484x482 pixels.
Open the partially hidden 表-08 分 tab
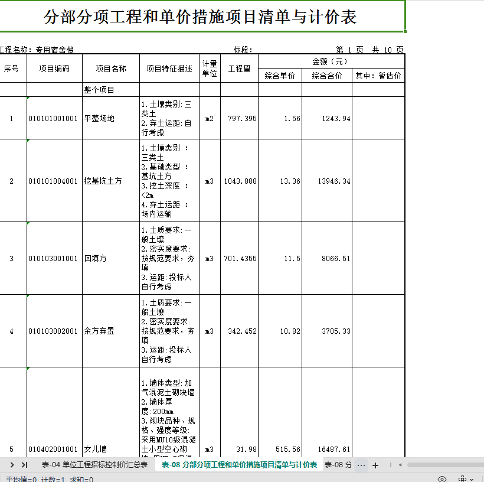coord(338,465)
